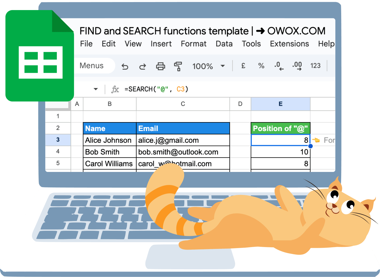Click the Redo arrow icon
This screenshot has height=277, width=380.
[143, 67]
